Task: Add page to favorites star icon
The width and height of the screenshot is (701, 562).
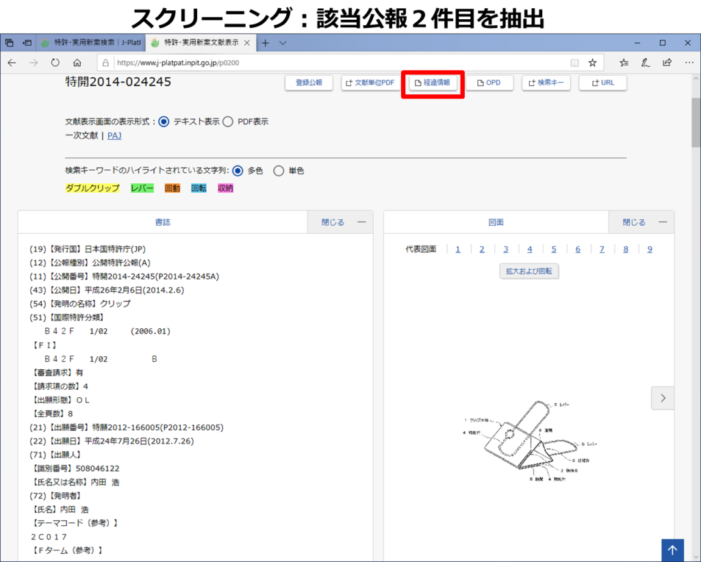Action: click(593, 62)
